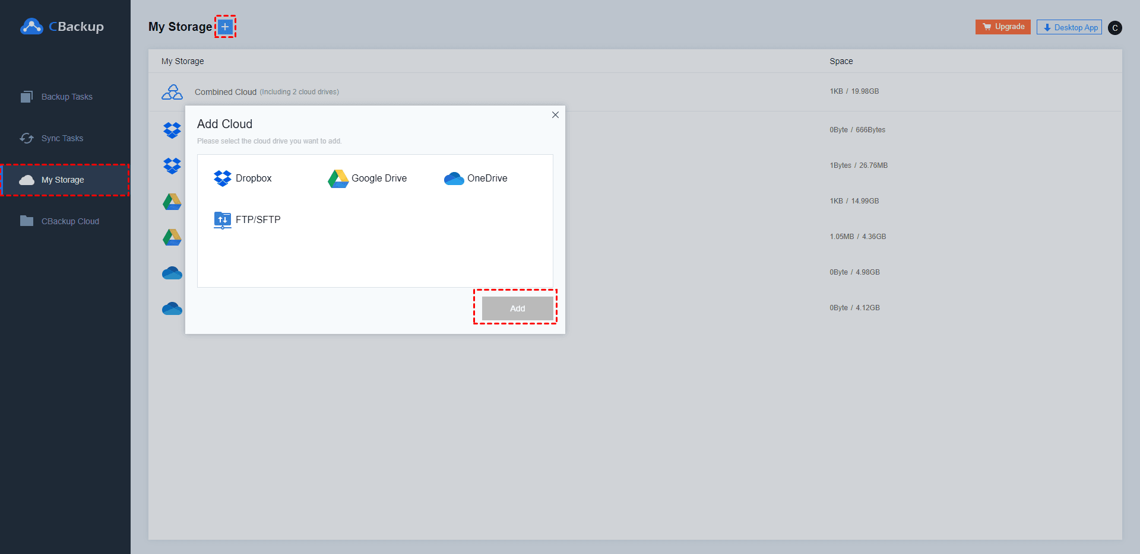
Task: Click the Desktop App download button
Action: pyautogui.click(x=1069, y=27)
